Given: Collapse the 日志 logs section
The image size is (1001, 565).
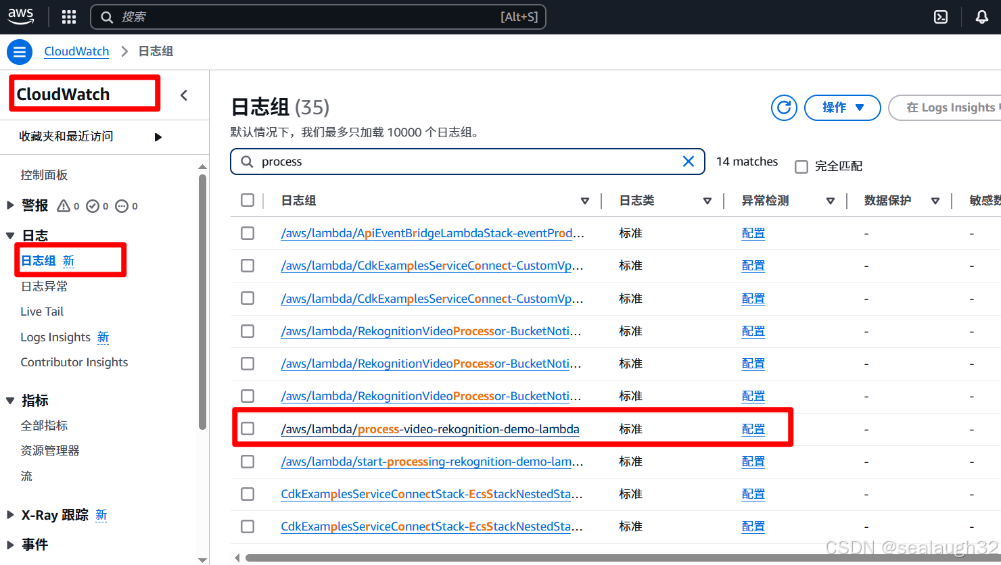Looking at the screenshot, I should pyautogui.click(x=10, y=236).
